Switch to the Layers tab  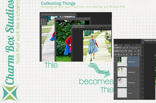(116, 45)
